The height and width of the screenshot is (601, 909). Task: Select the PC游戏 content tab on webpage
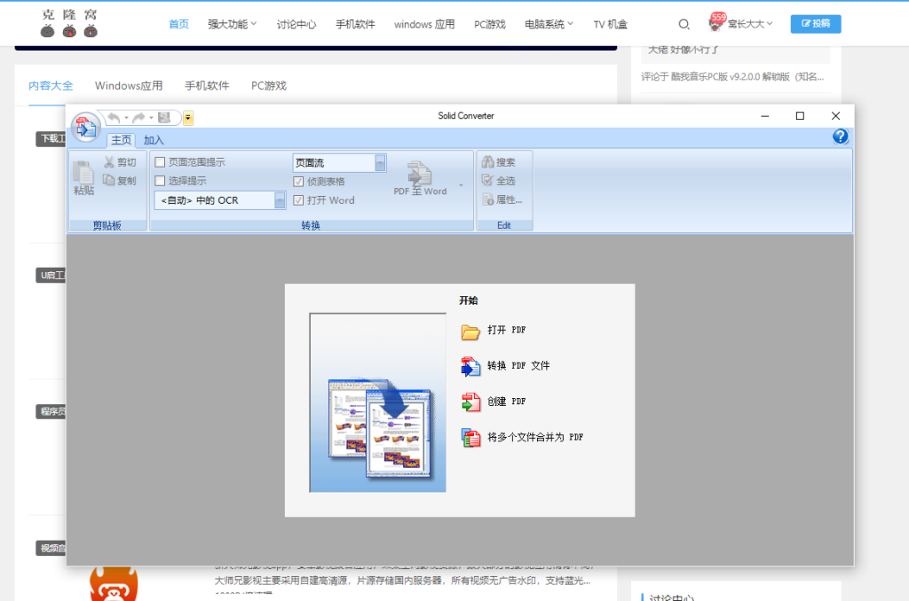tap(268, 86)
